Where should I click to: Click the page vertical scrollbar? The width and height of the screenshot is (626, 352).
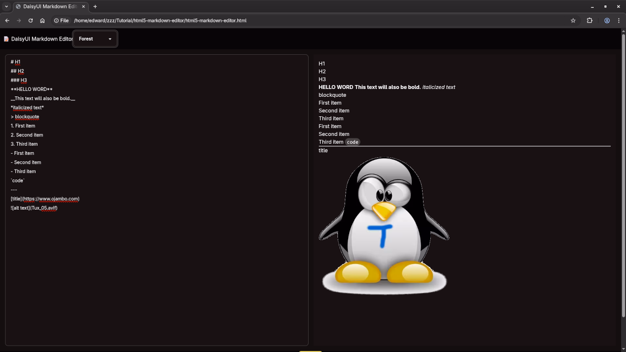[x=624, y=176]
